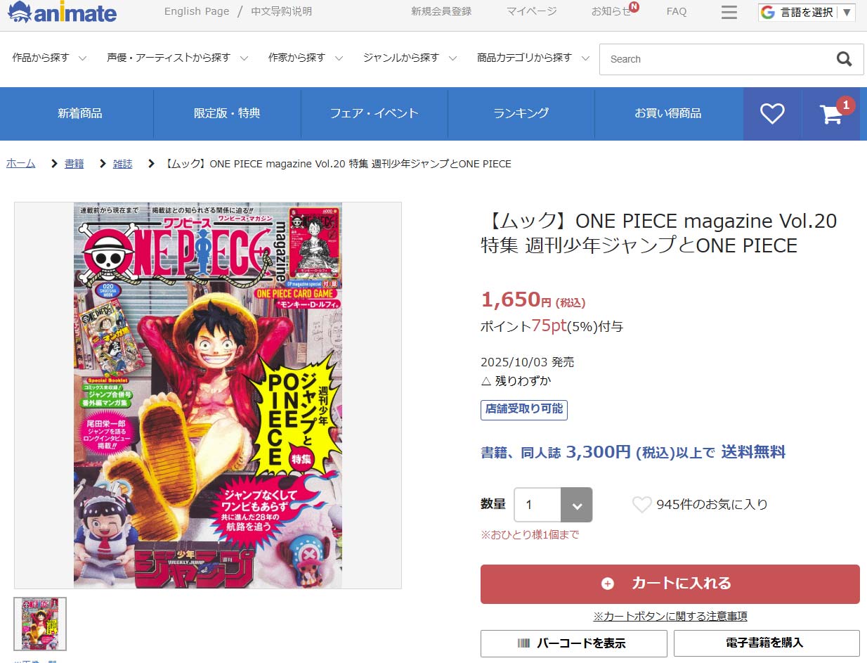
Task: Click the search magnifier icon
Action: coord(845,59)
